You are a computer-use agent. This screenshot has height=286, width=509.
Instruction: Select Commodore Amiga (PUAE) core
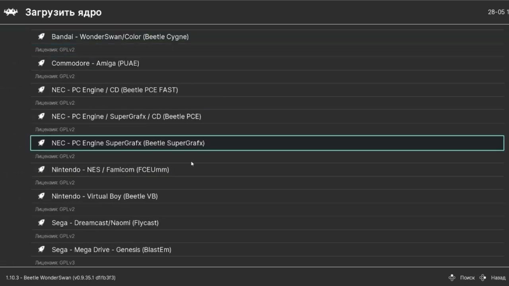coord(95,63)
